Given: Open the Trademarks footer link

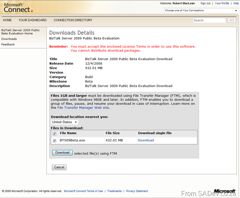Looking at the screenshot, I should tap(114, 191).
